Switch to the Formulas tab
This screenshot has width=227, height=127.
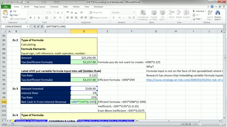[54, 7]
